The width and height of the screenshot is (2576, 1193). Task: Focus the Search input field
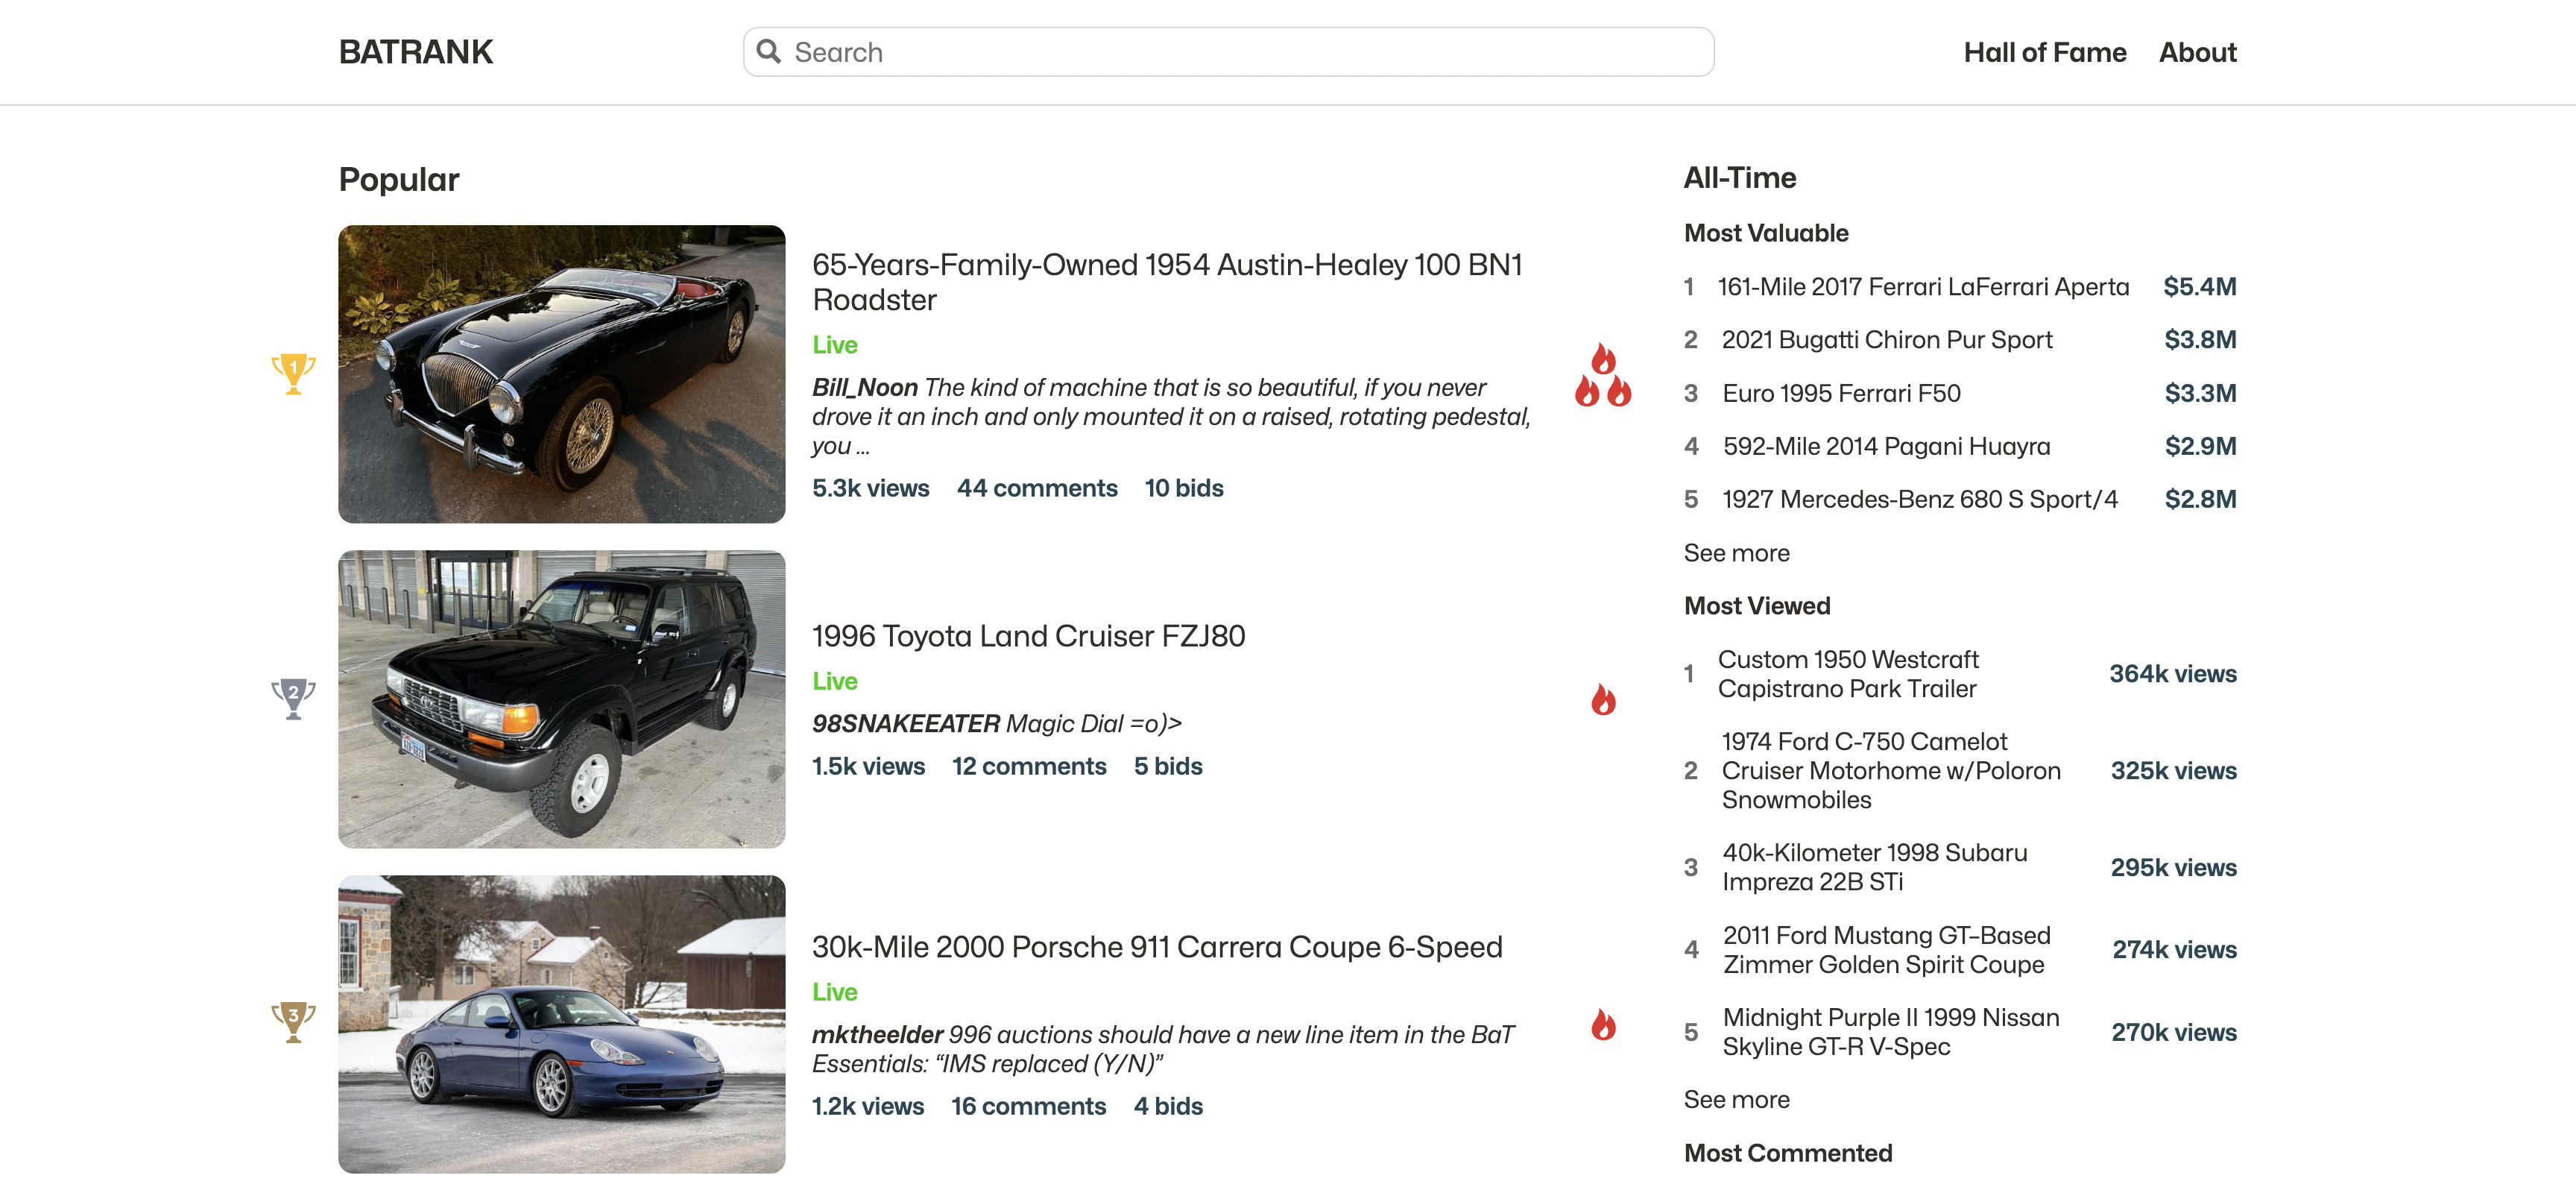1240,52
